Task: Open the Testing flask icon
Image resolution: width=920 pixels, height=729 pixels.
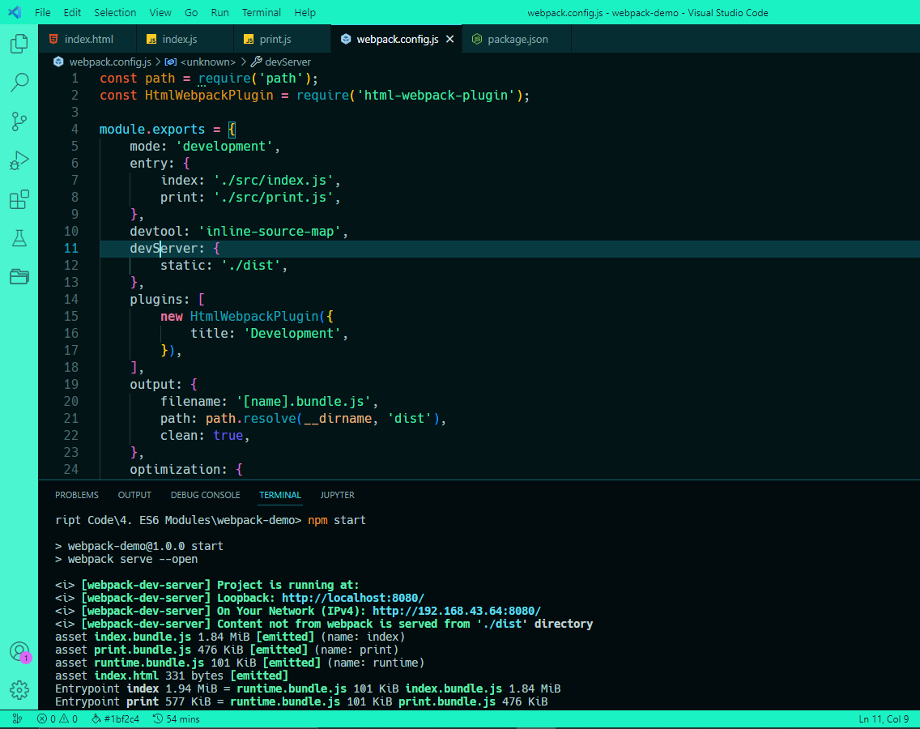Action: [x=19, y=238]
